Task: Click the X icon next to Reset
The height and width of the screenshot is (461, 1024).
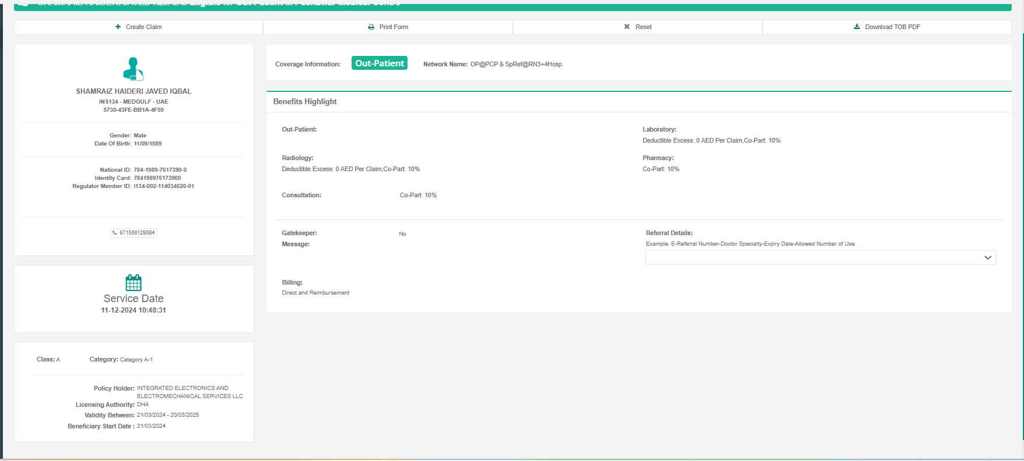Action: 627,27
